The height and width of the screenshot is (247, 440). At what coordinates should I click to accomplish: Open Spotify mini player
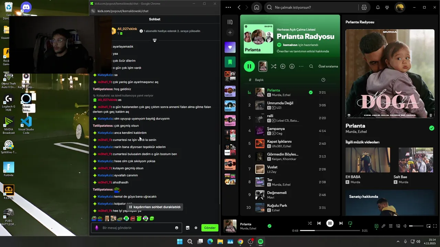pos(428,226)
